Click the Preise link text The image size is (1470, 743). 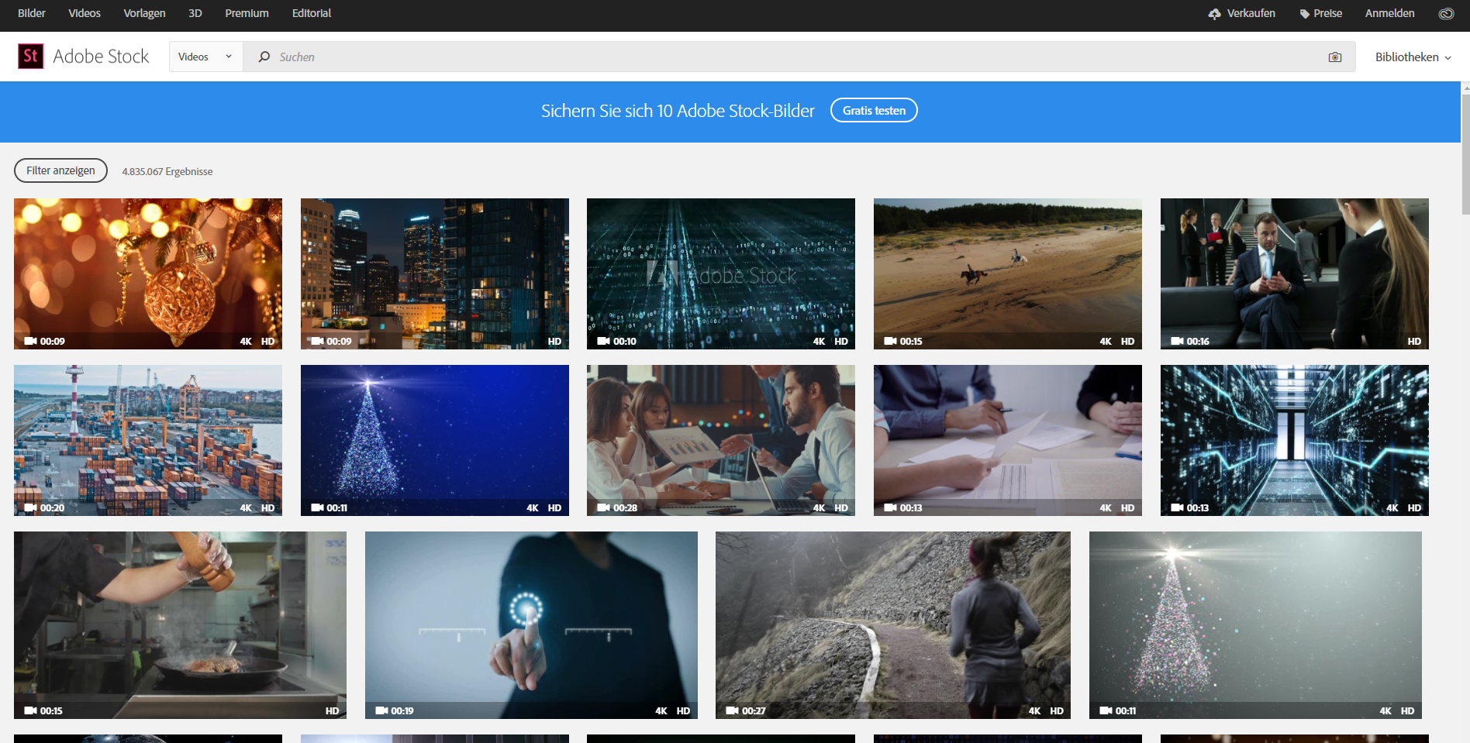pyautogui.click(x=1327, y=13)
